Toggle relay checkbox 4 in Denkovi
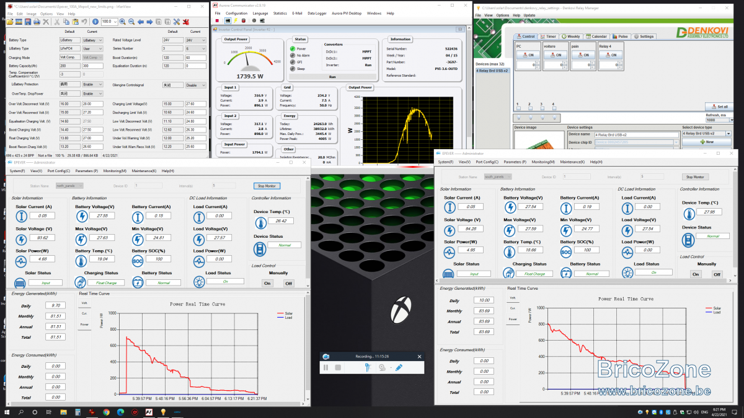 point(554,108)
